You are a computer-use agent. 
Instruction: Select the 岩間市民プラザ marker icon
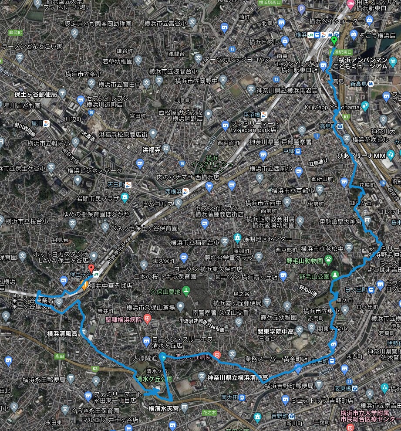125,197
